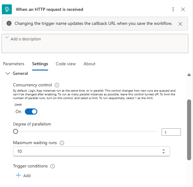Screen dimensions: 193x187
Task: Decrease Maximum waiting runs with down arrow
Action: (x=164, y=153)
